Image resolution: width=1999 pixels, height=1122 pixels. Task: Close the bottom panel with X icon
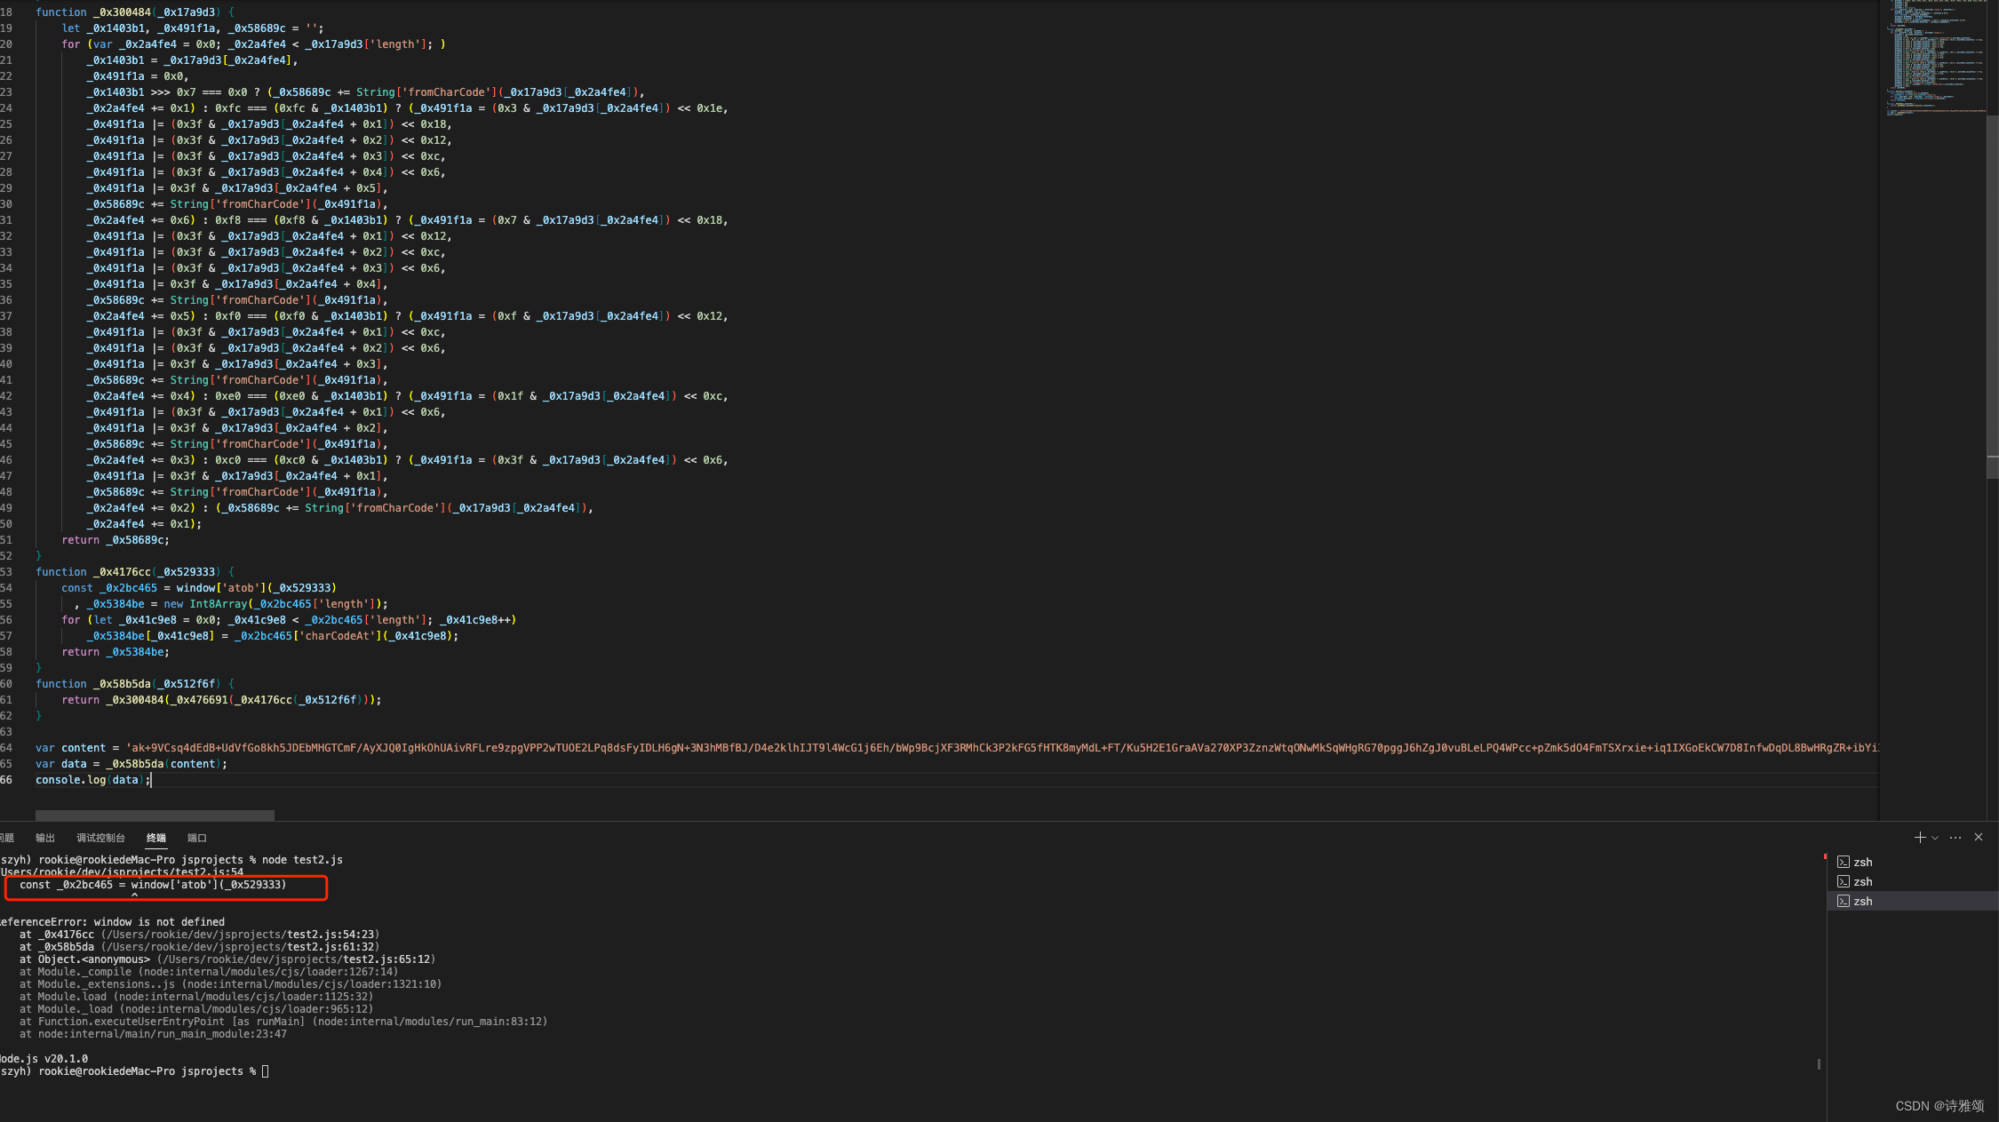(x=1979, y=837)
